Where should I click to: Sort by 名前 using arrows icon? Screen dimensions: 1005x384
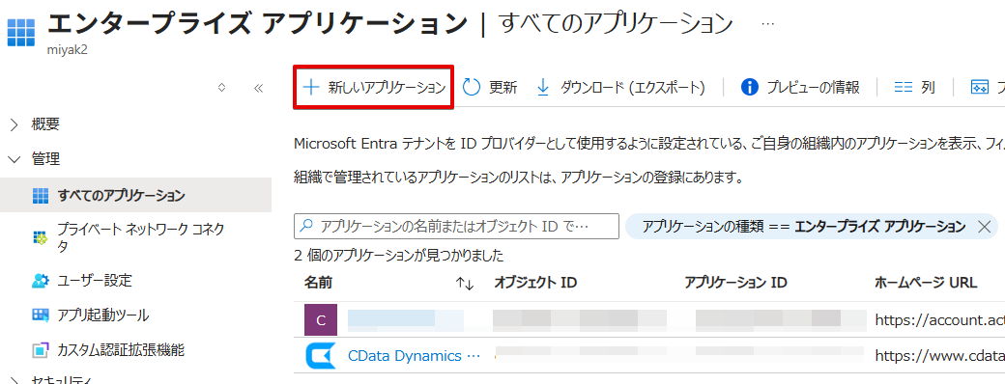pyautogui.click(x=465, y=284)
